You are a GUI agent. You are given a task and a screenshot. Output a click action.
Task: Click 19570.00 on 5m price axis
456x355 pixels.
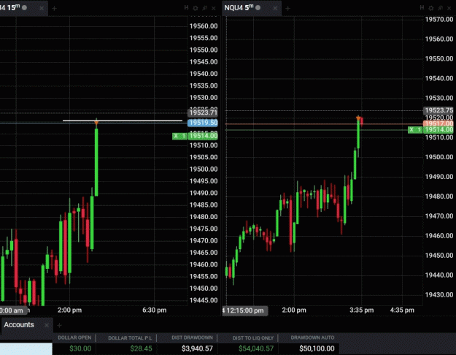439,20
